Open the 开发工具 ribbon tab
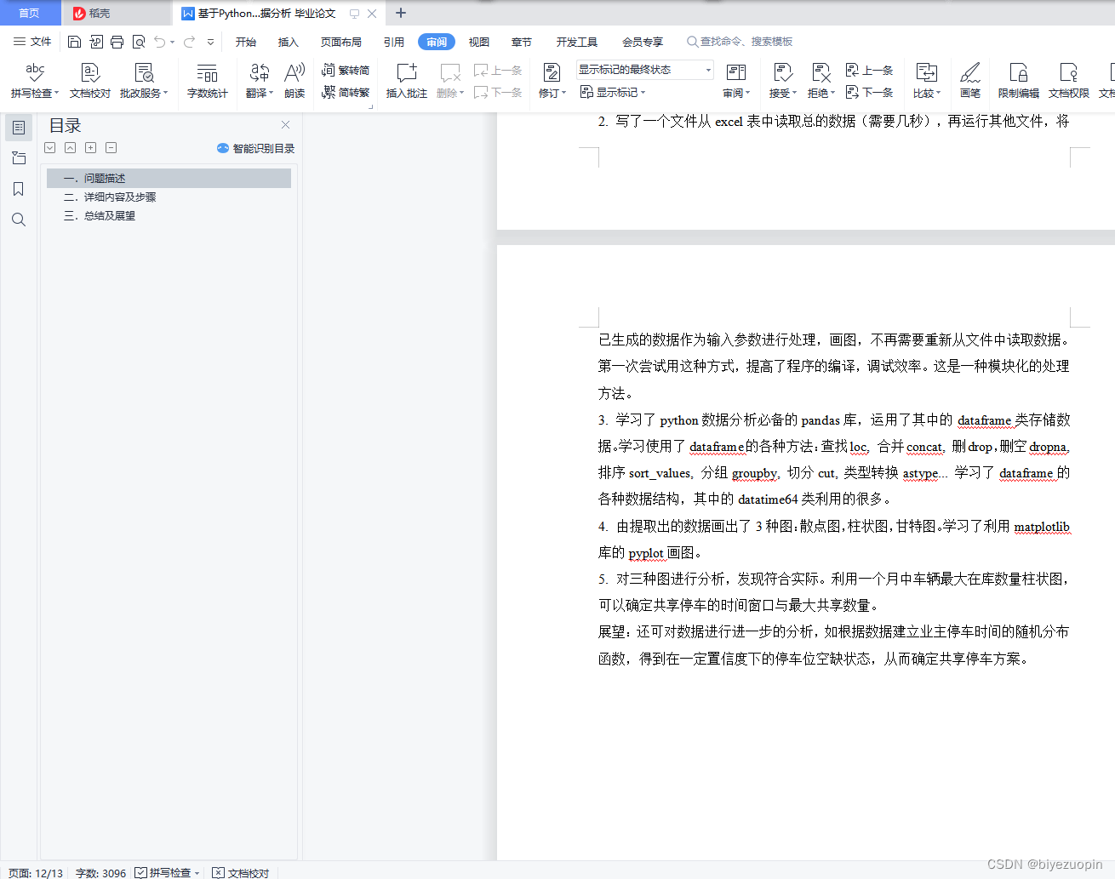Viewport: 1115px width, 879px height. pyautogui.click(x=576, y=41)
